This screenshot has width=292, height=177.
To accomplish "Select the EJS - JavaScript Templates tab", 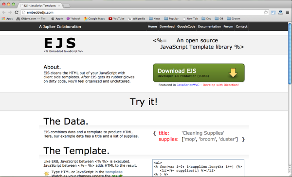I will pos(40,5).
